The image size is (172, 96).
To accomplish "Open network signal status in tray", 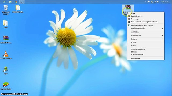I will [155, 2].
